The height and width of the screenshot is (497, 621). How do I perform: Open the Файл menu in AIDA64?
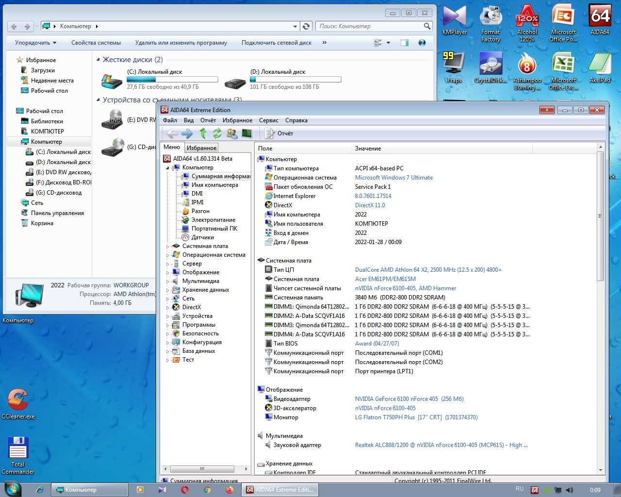tap(170, 120)
